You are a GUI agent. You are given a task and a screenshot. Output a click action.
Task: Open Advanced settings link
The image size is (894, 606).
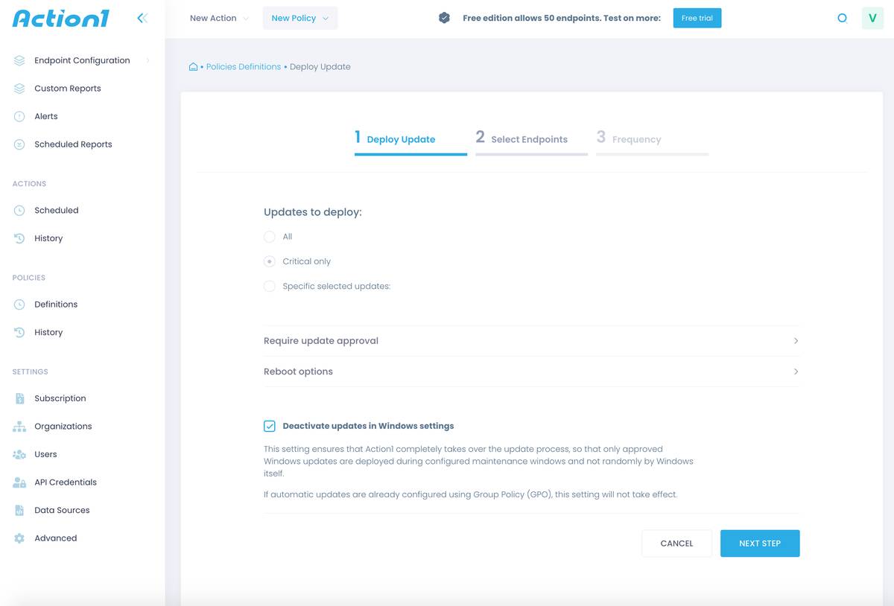tap(56, 538)
